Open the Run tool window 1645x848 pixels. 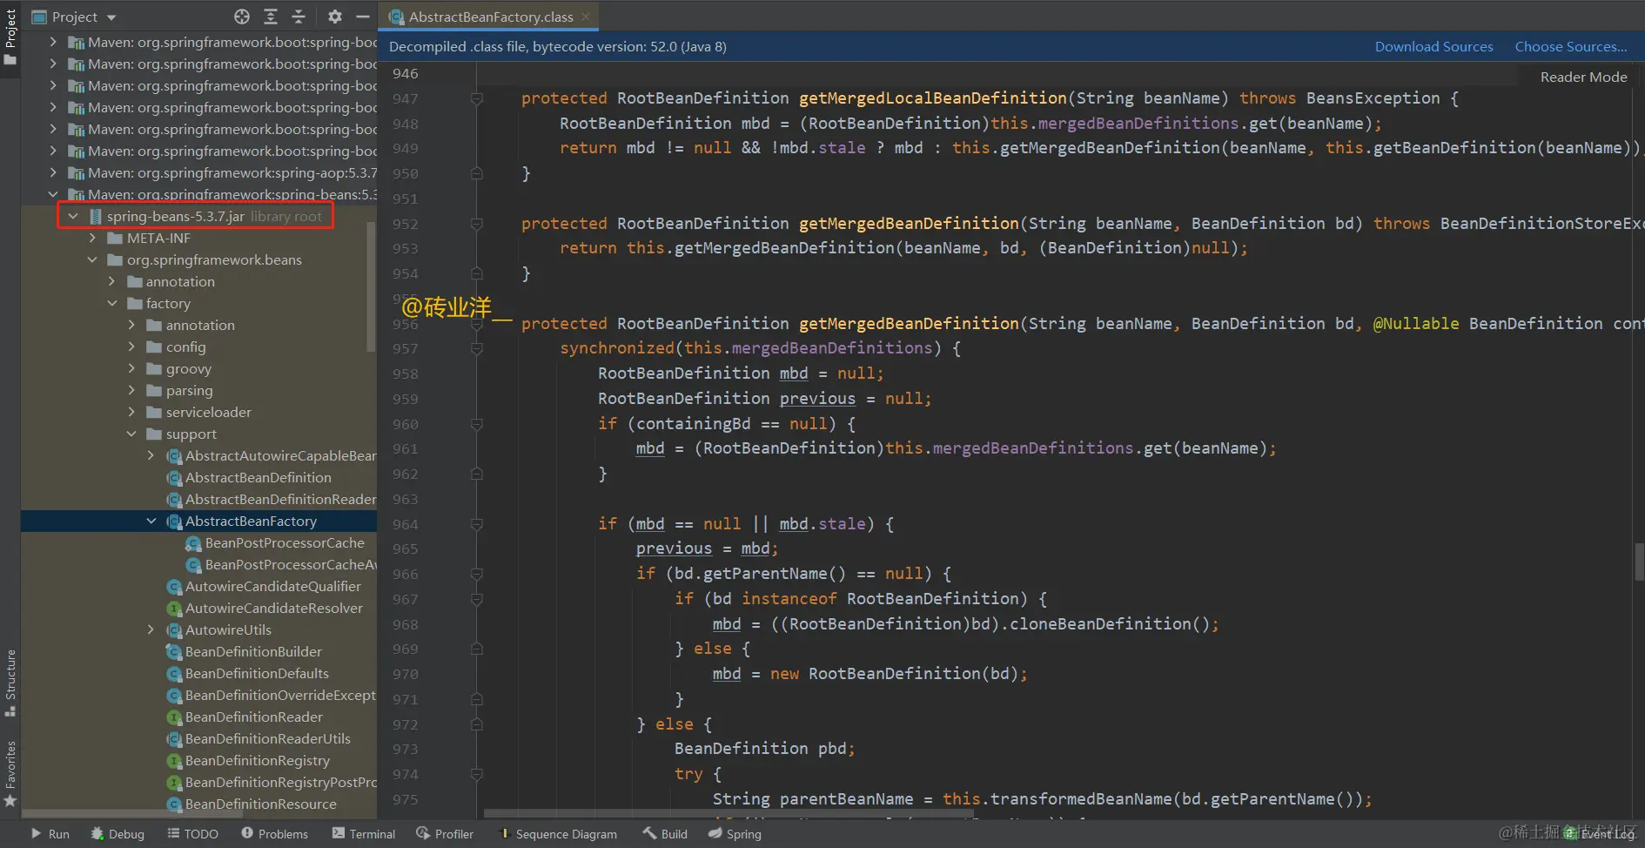point(50,833)
